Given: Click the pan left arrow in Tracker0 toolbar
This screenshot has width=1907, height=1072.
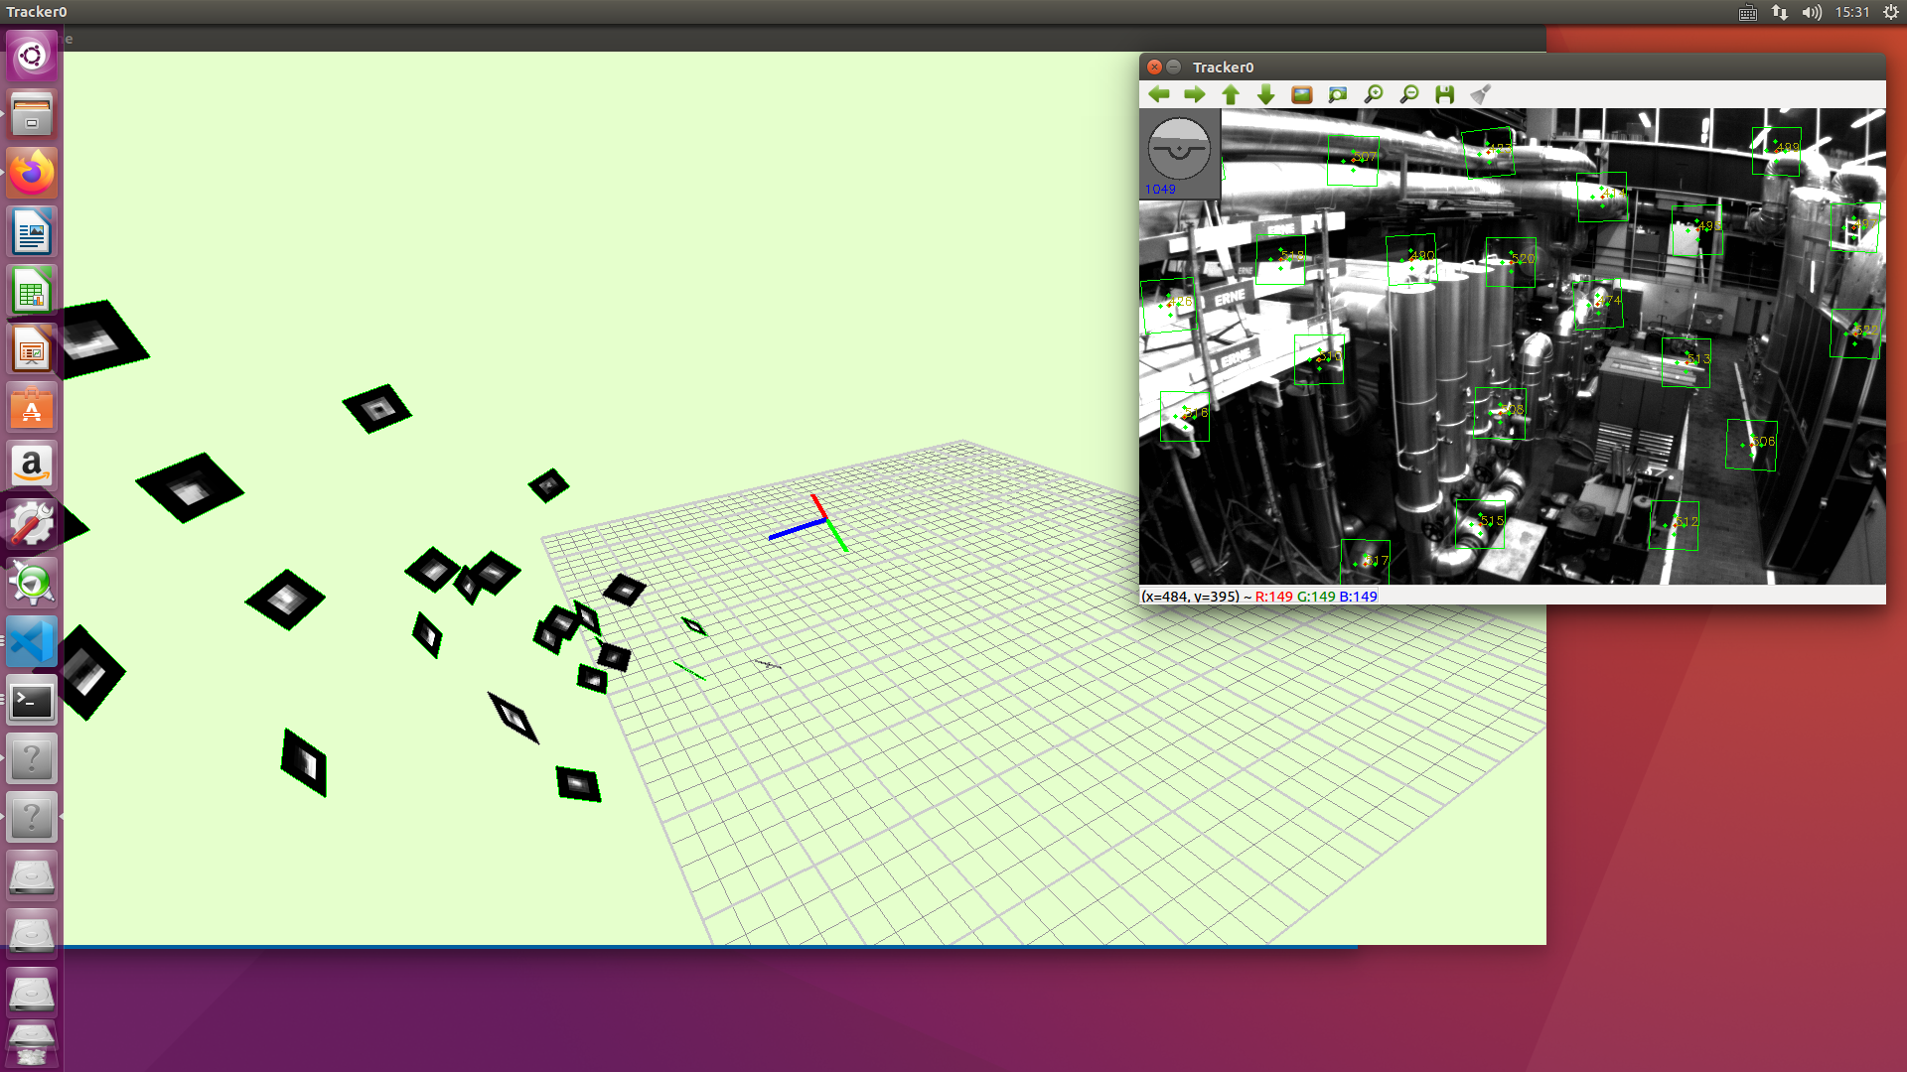Looking at the screenshot, I should [x=1158, y=94].
